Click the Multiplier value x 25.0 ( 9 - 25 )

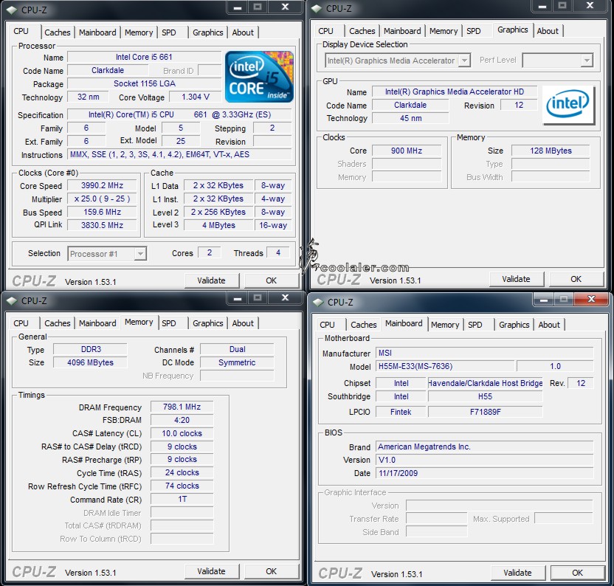[x=102, y=199]
